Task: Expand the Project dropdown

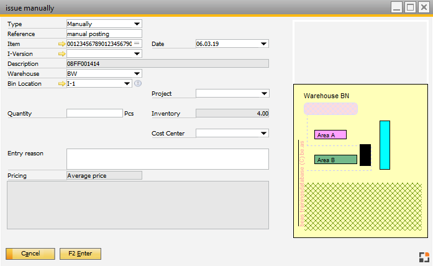Action: (x=263, y=94)
